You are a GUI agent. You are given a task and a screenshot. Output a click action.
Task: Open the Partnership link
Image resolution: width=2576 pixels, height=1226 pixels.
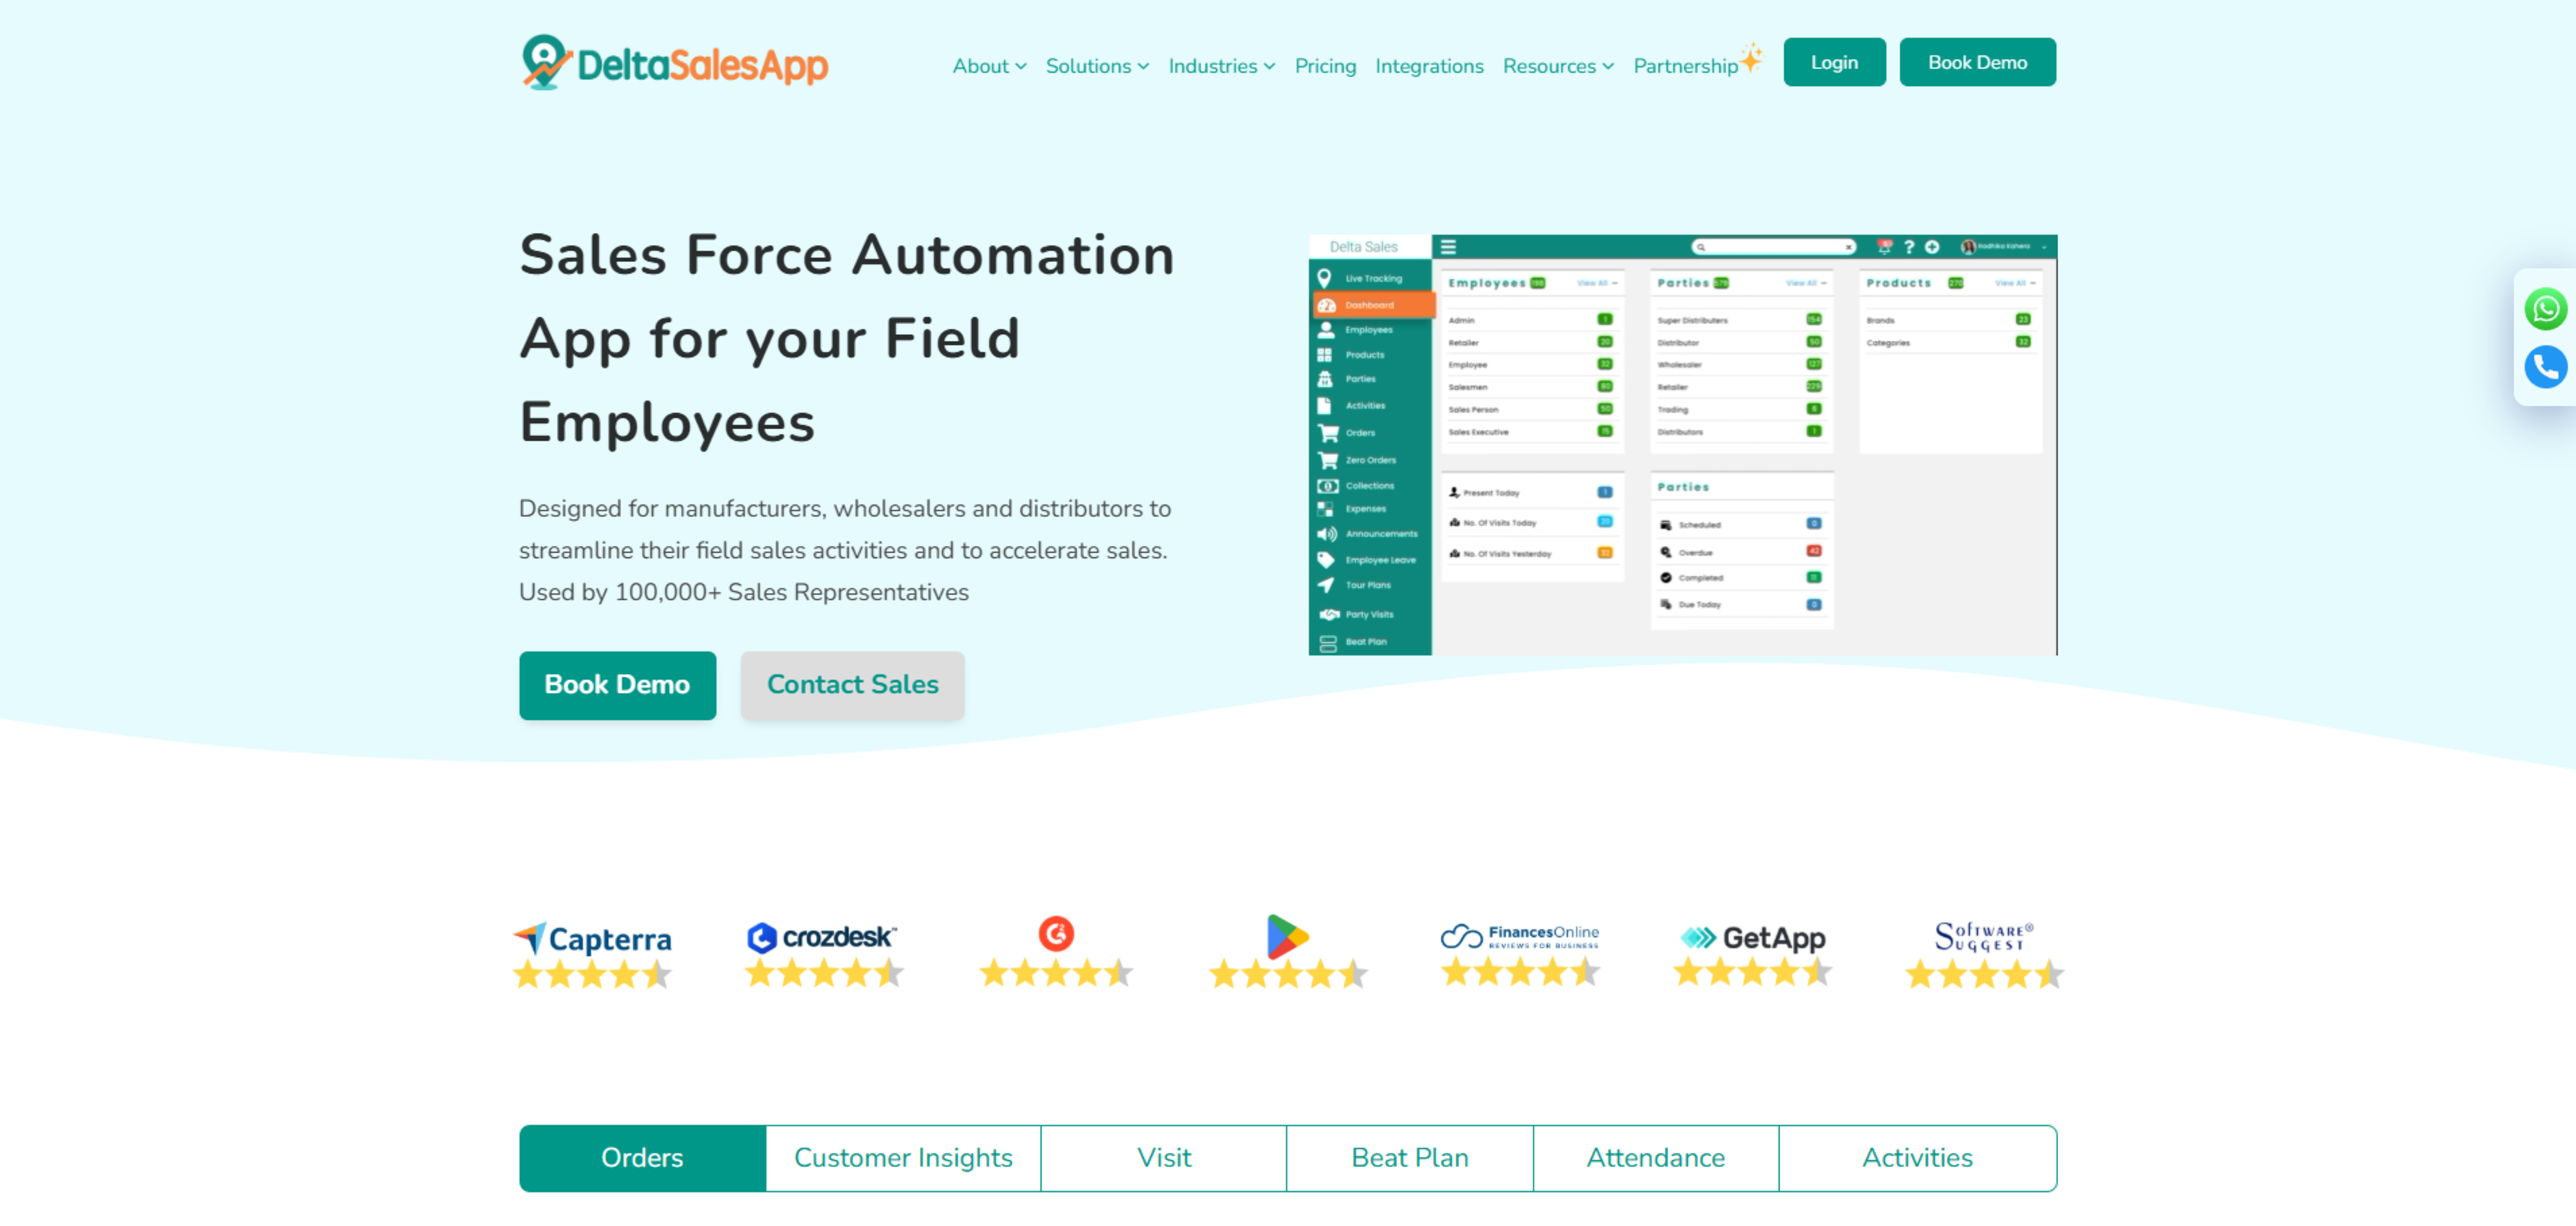click(1685, 66)
